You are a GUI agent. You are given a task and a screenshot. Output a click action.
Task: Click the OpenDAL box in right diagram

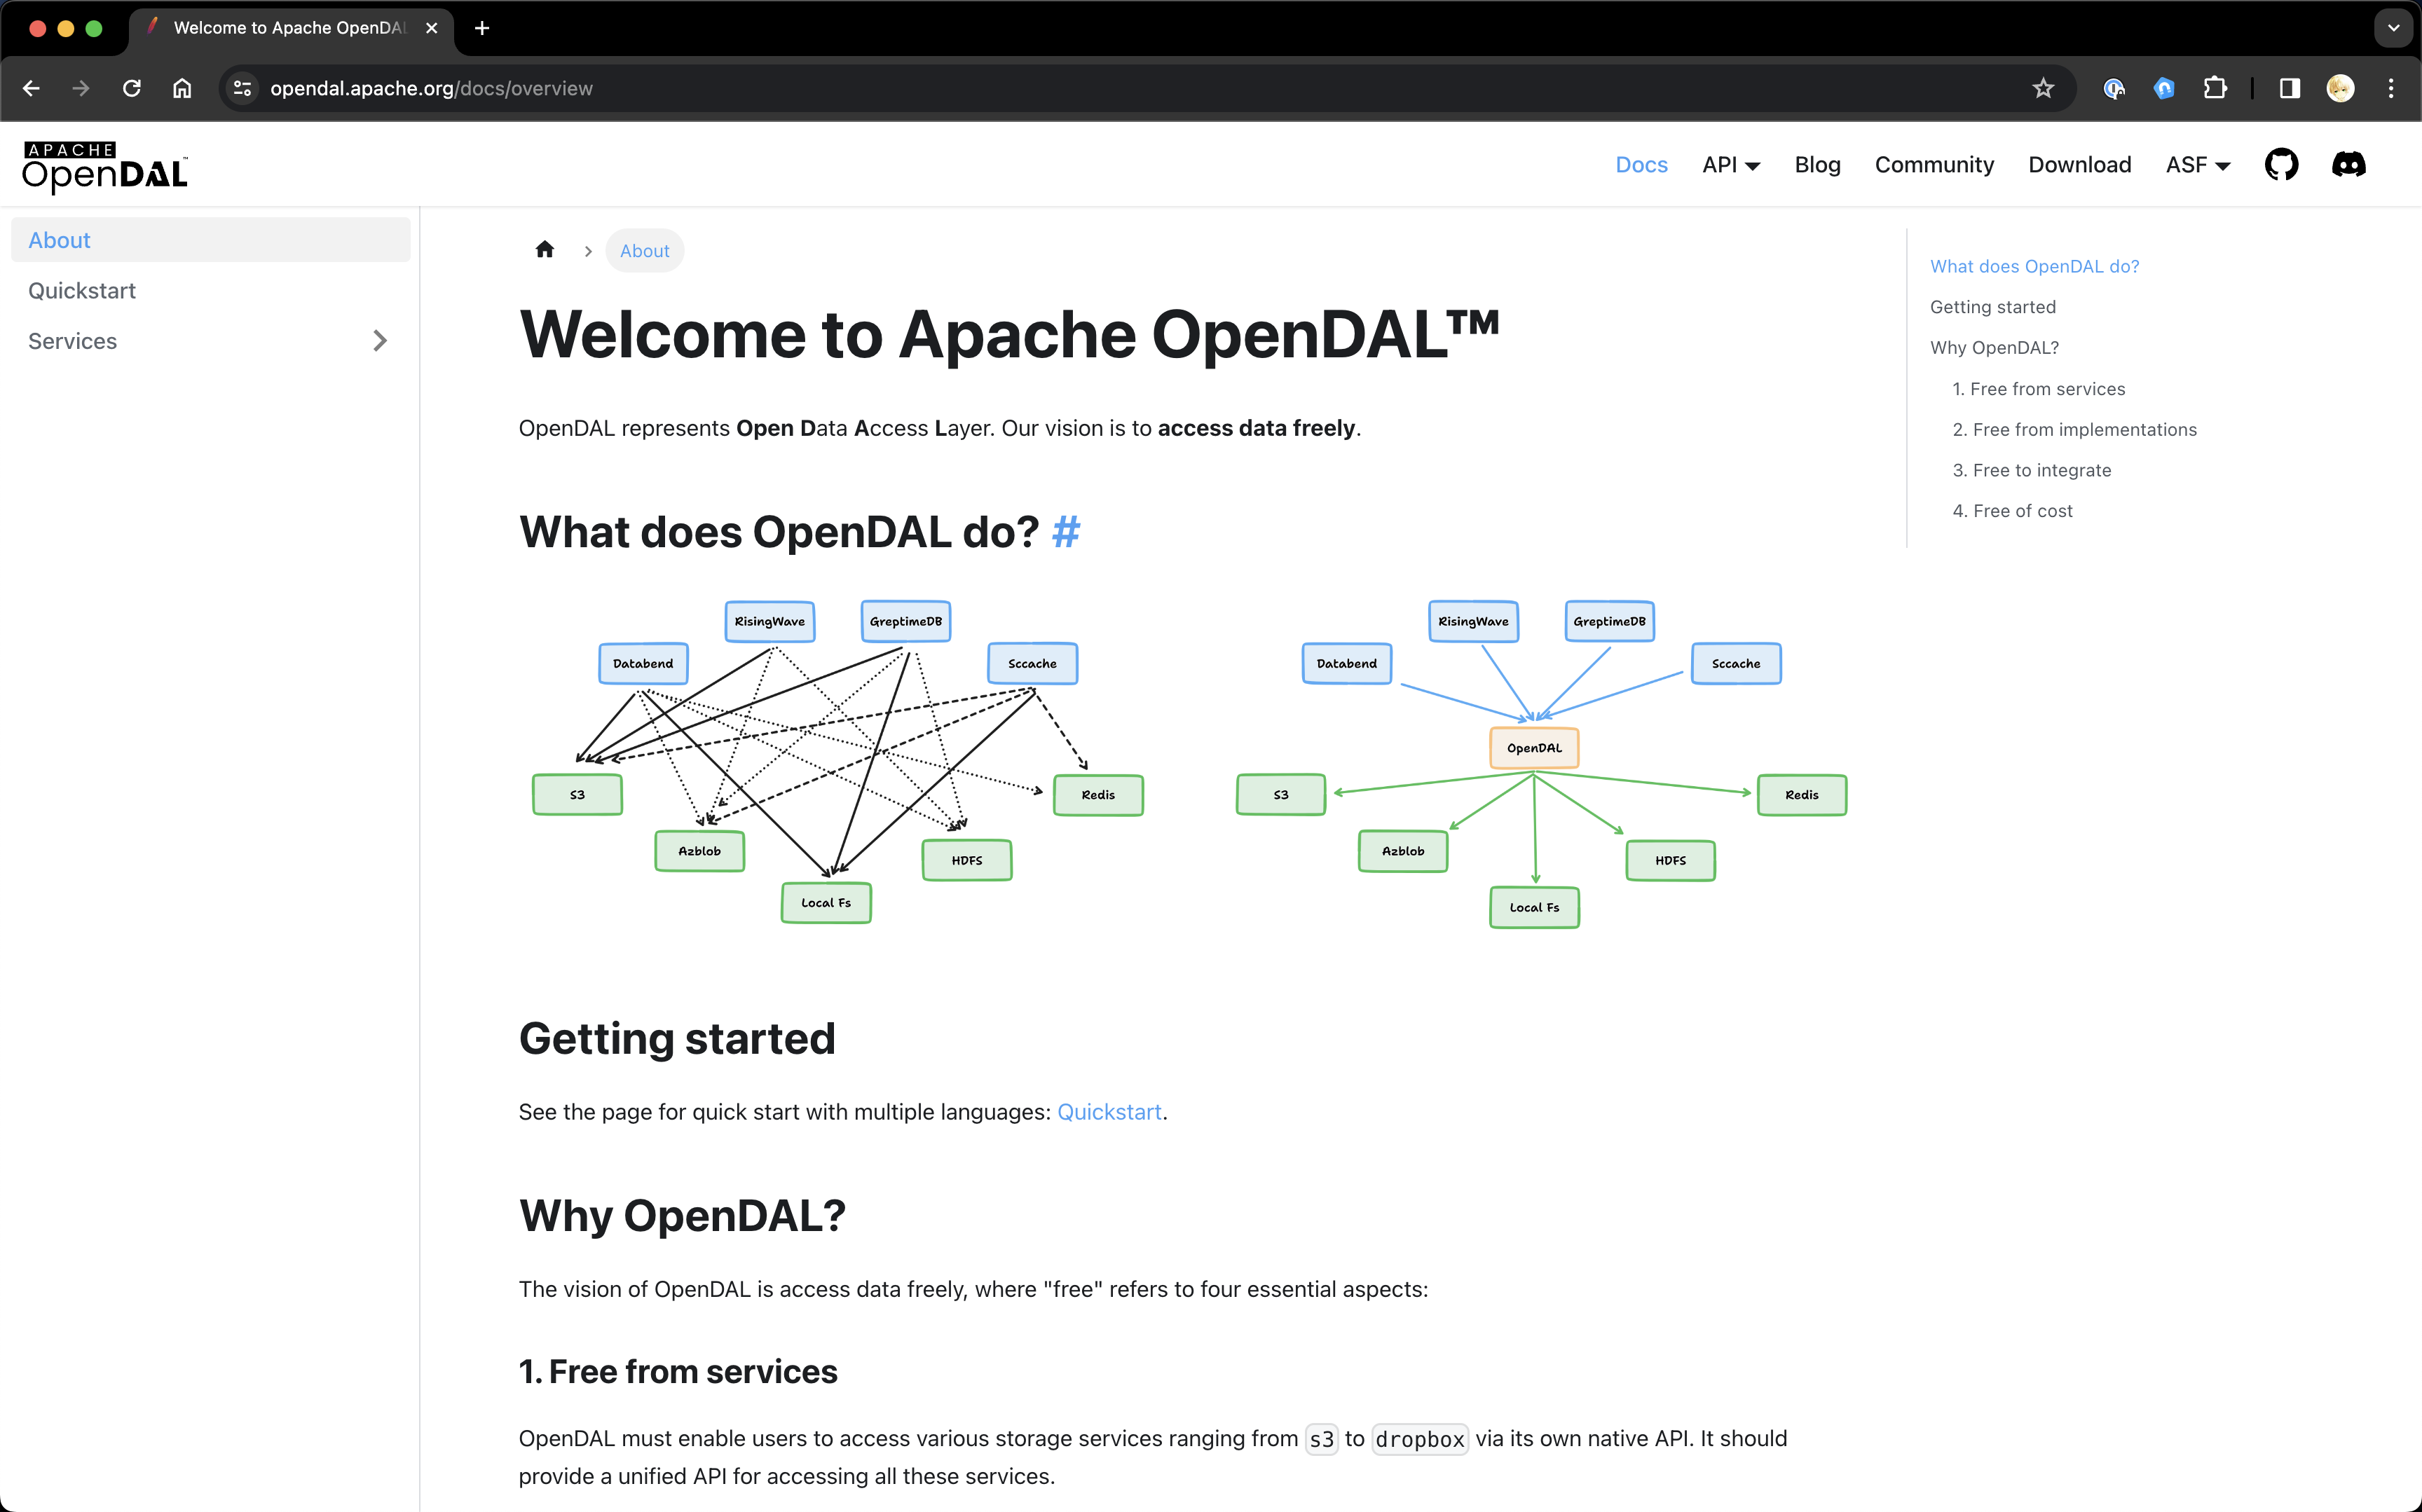click(1533, 748)
